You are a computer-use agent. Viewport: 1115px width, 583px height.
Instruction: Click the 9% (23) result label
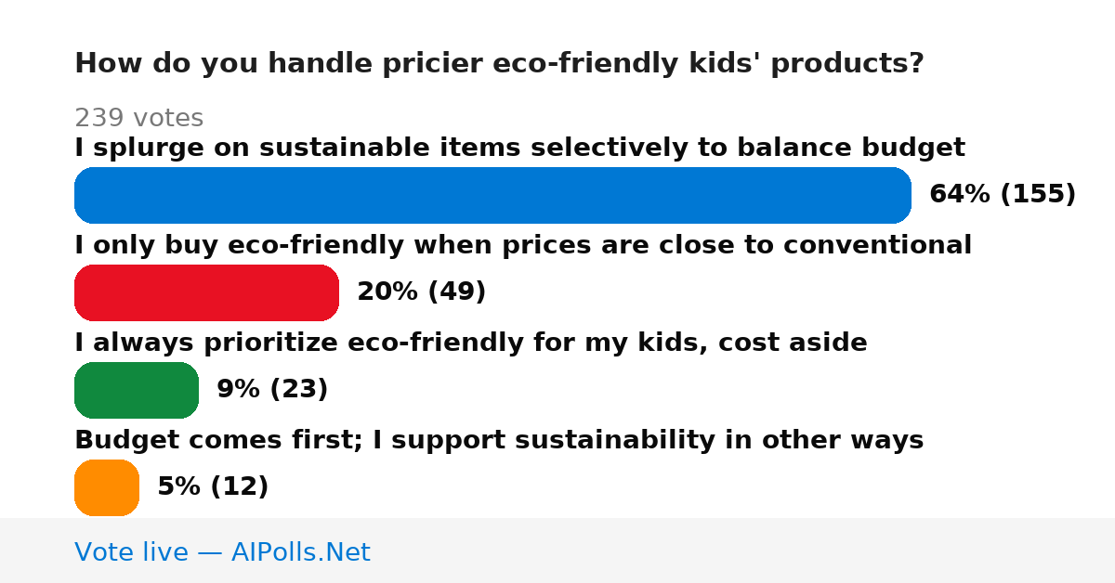[x=272, y=389]
